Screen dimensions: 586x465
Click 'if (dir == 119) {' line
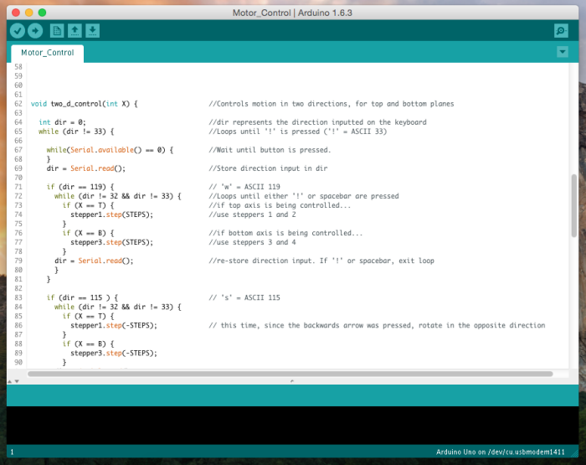(x=80, y=187)
